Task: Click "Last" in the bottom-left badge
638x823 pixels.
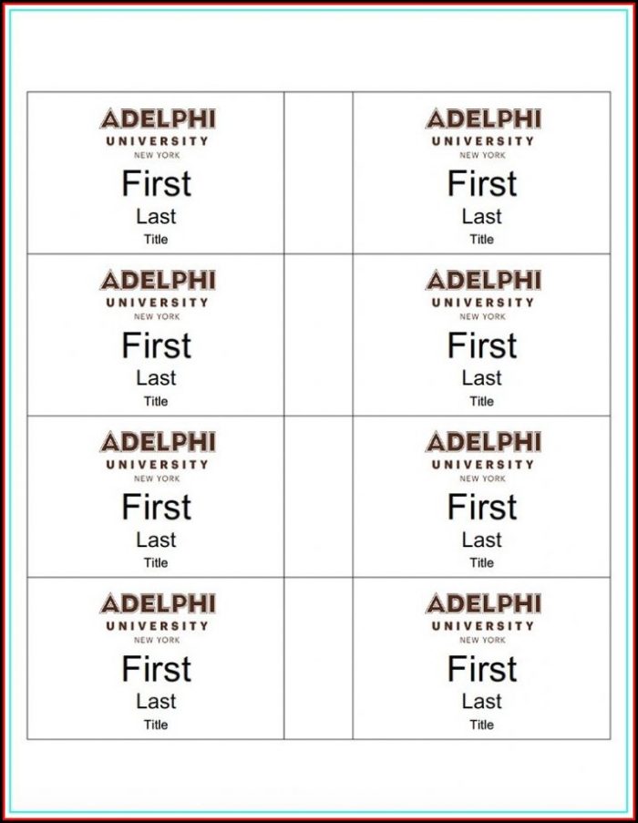Action: coord(156,702)
